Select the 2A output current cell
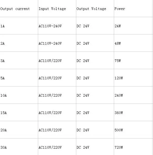153x155 pixels. 19,43
